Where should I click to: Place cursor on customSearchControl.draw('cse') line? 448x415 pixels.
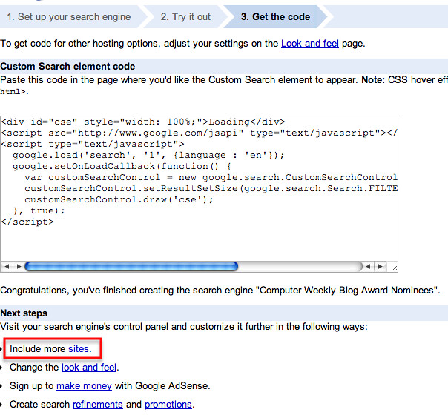coord(119,199)
